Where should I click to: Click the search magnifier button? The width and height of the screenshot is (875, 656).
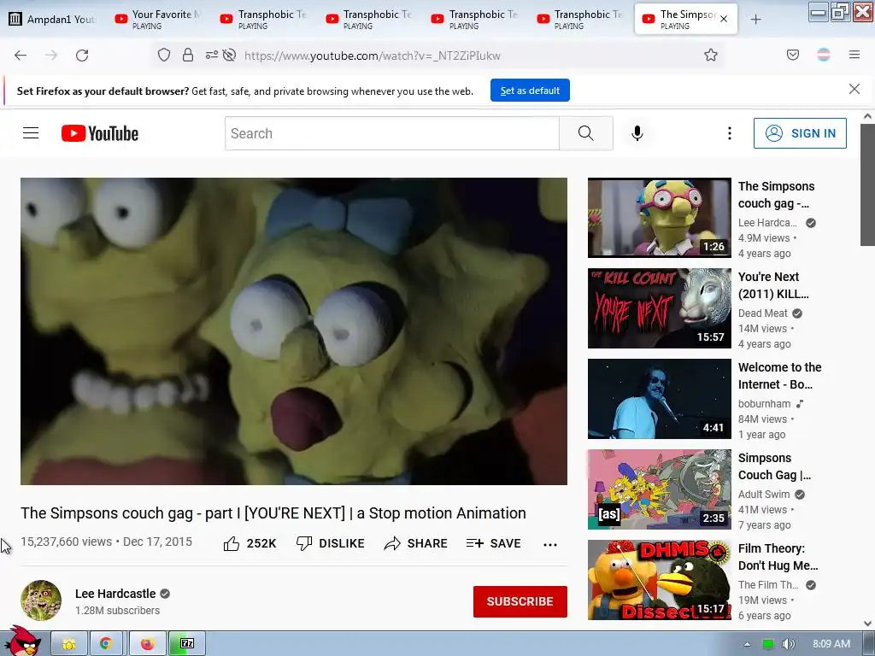coord(586,133)
